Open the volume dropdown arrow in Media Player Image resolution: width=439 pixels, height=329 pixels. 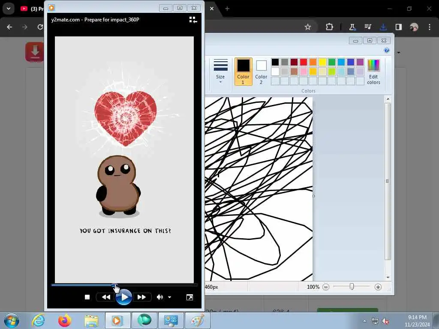[x=170, y=297]
